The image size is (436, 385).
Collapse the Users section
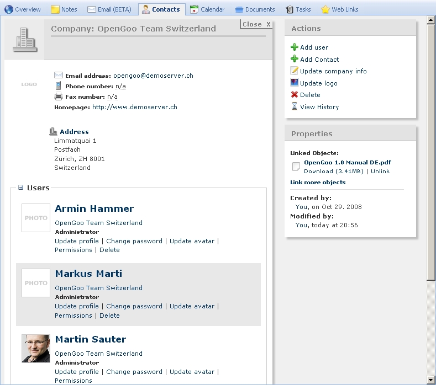[20, 188]
